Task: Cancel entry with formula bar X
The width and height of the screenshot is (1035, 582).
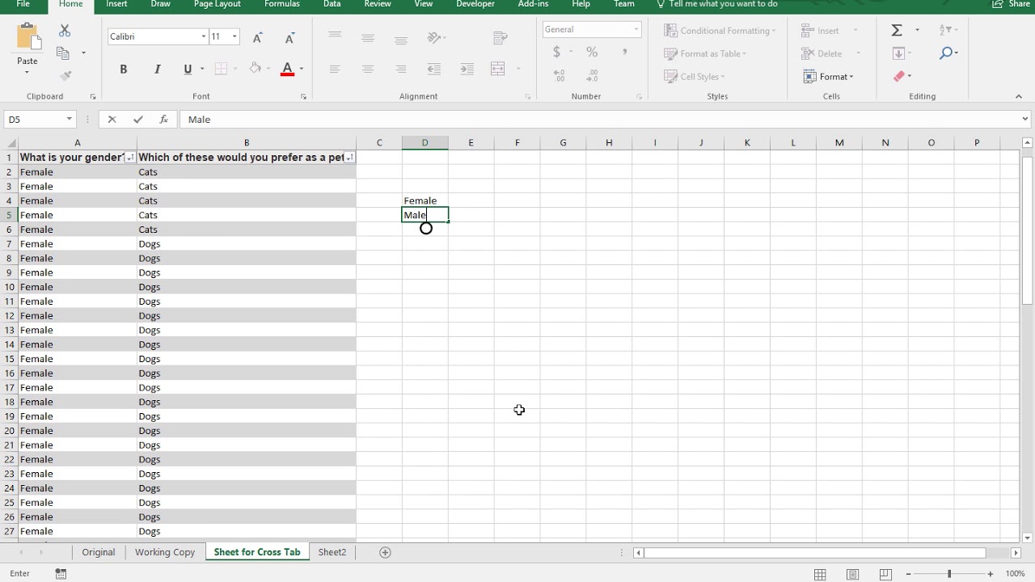Action: (112, 120)
